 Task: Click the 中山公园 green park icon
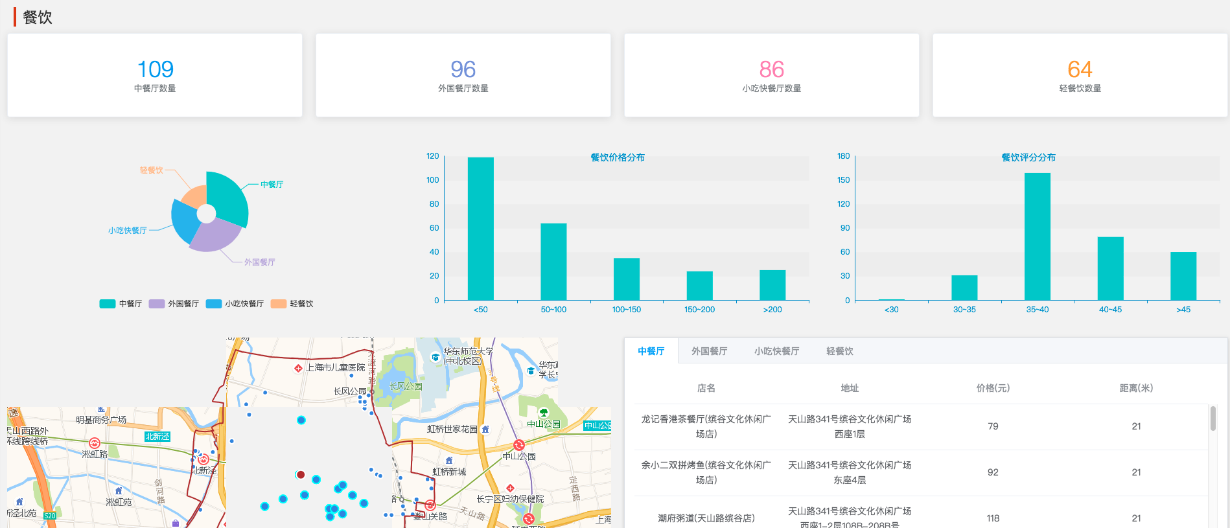(x=544, y=413)
